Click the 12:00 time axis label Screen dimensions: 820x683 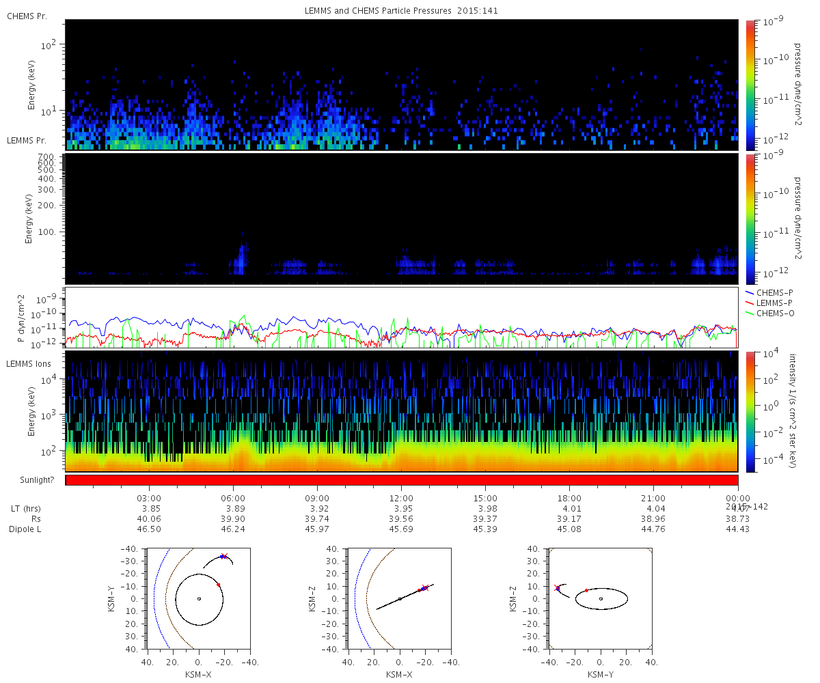point(402,498)
